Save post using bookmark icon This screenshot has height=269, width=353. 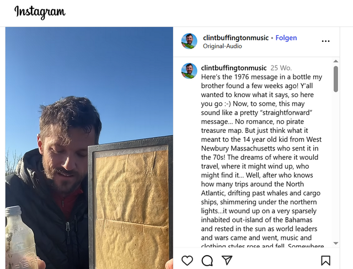coord(325,260)
